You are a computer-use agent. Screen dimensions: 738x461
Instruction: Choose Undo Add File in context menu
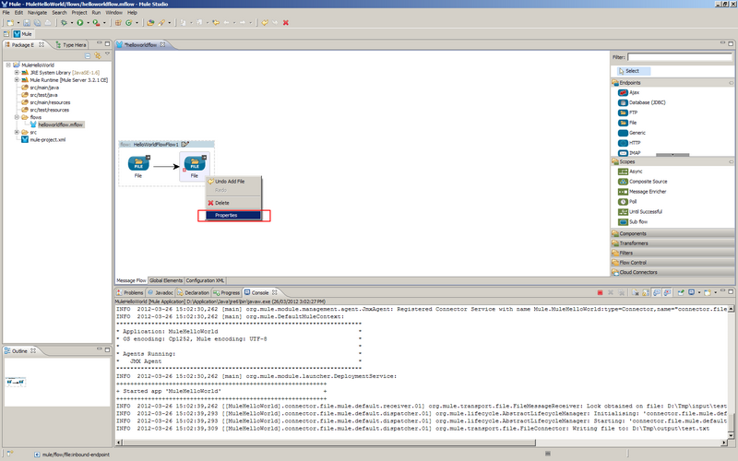point(233,181)
